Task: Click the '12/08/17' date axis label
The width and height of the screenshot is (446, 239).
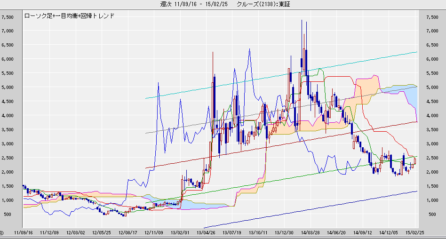Action: pos(127,232)
